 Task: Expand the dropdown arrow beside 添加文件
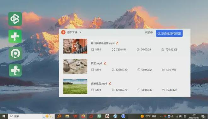(x=80, y=32)
